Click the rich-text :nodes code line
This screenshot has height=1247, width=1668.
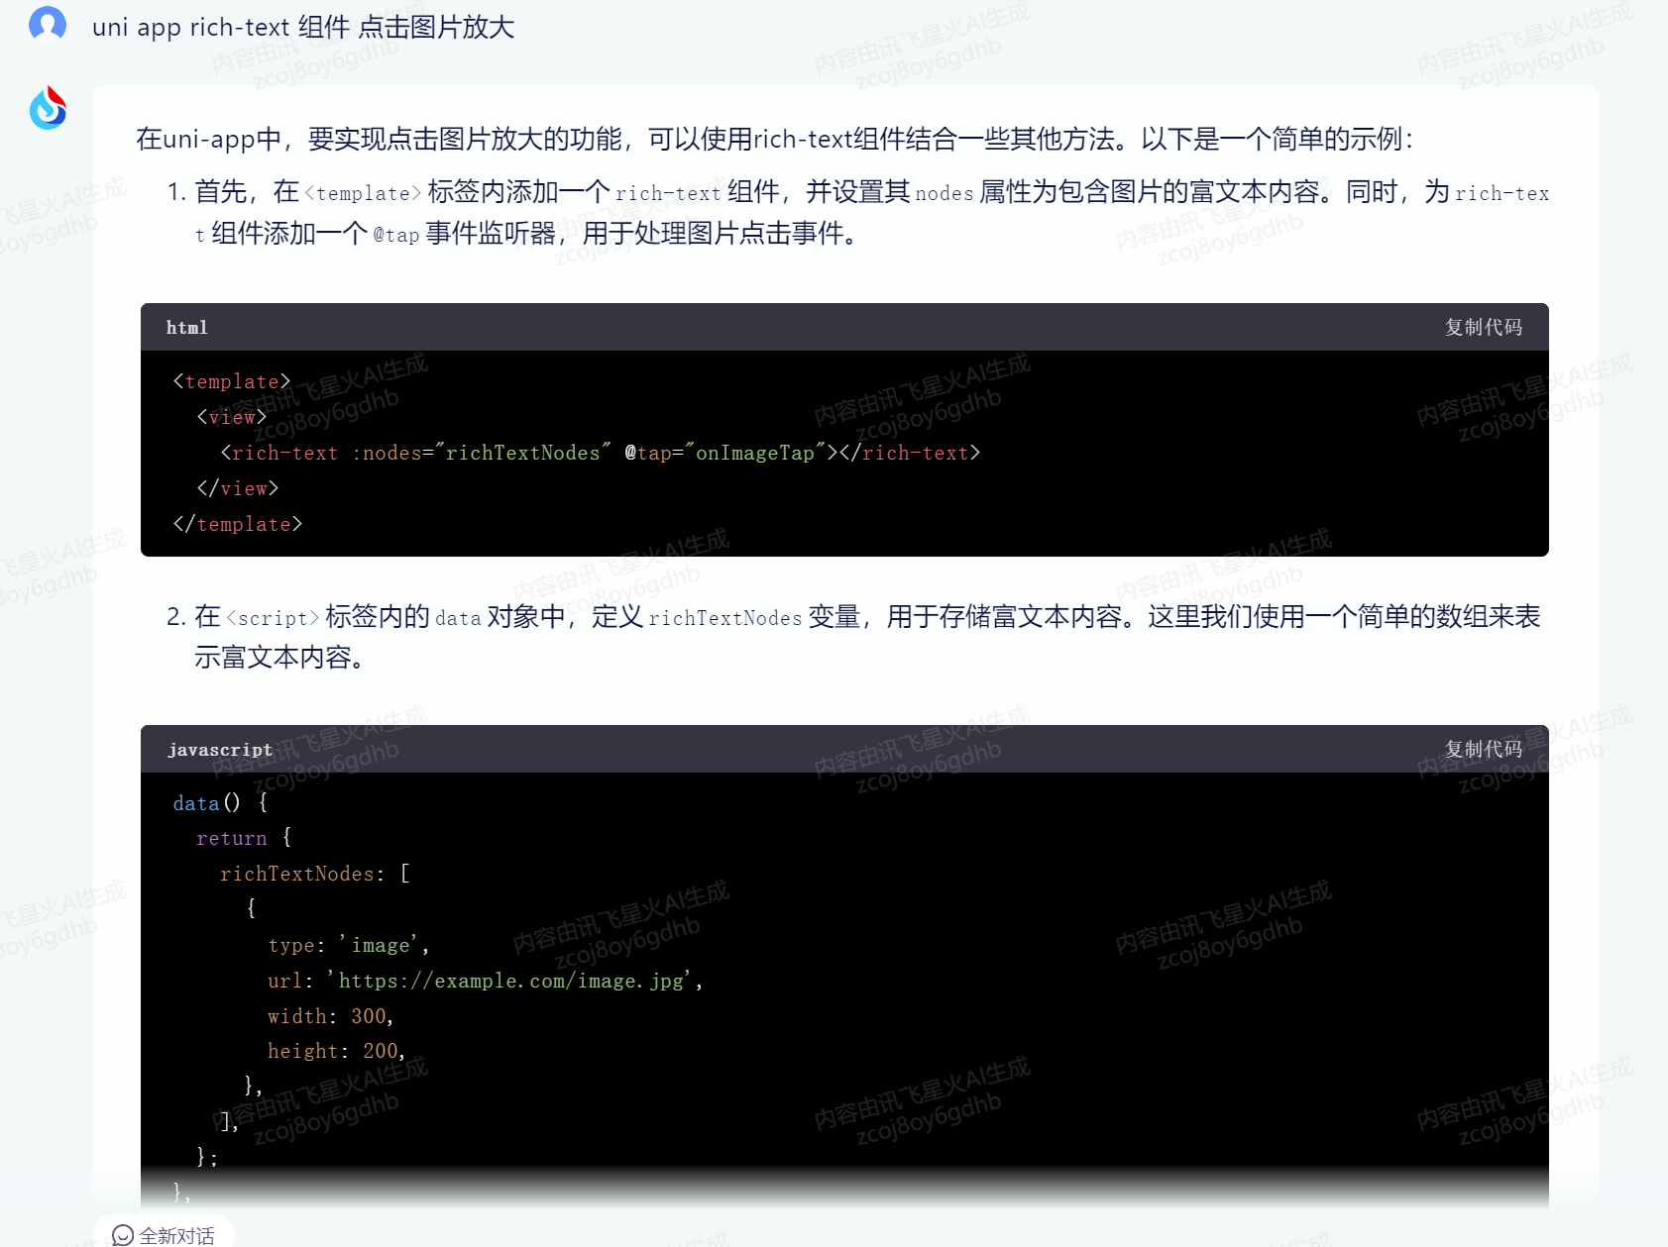pos(601,453)
